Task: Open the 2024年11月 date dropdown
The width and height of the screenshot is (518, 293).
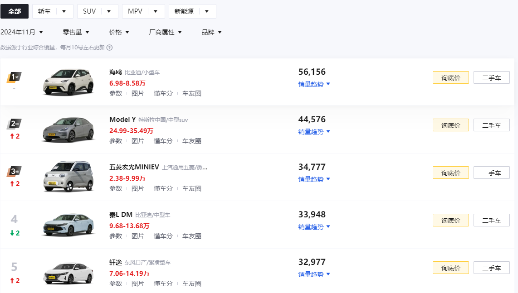Action: coord(22,32)
